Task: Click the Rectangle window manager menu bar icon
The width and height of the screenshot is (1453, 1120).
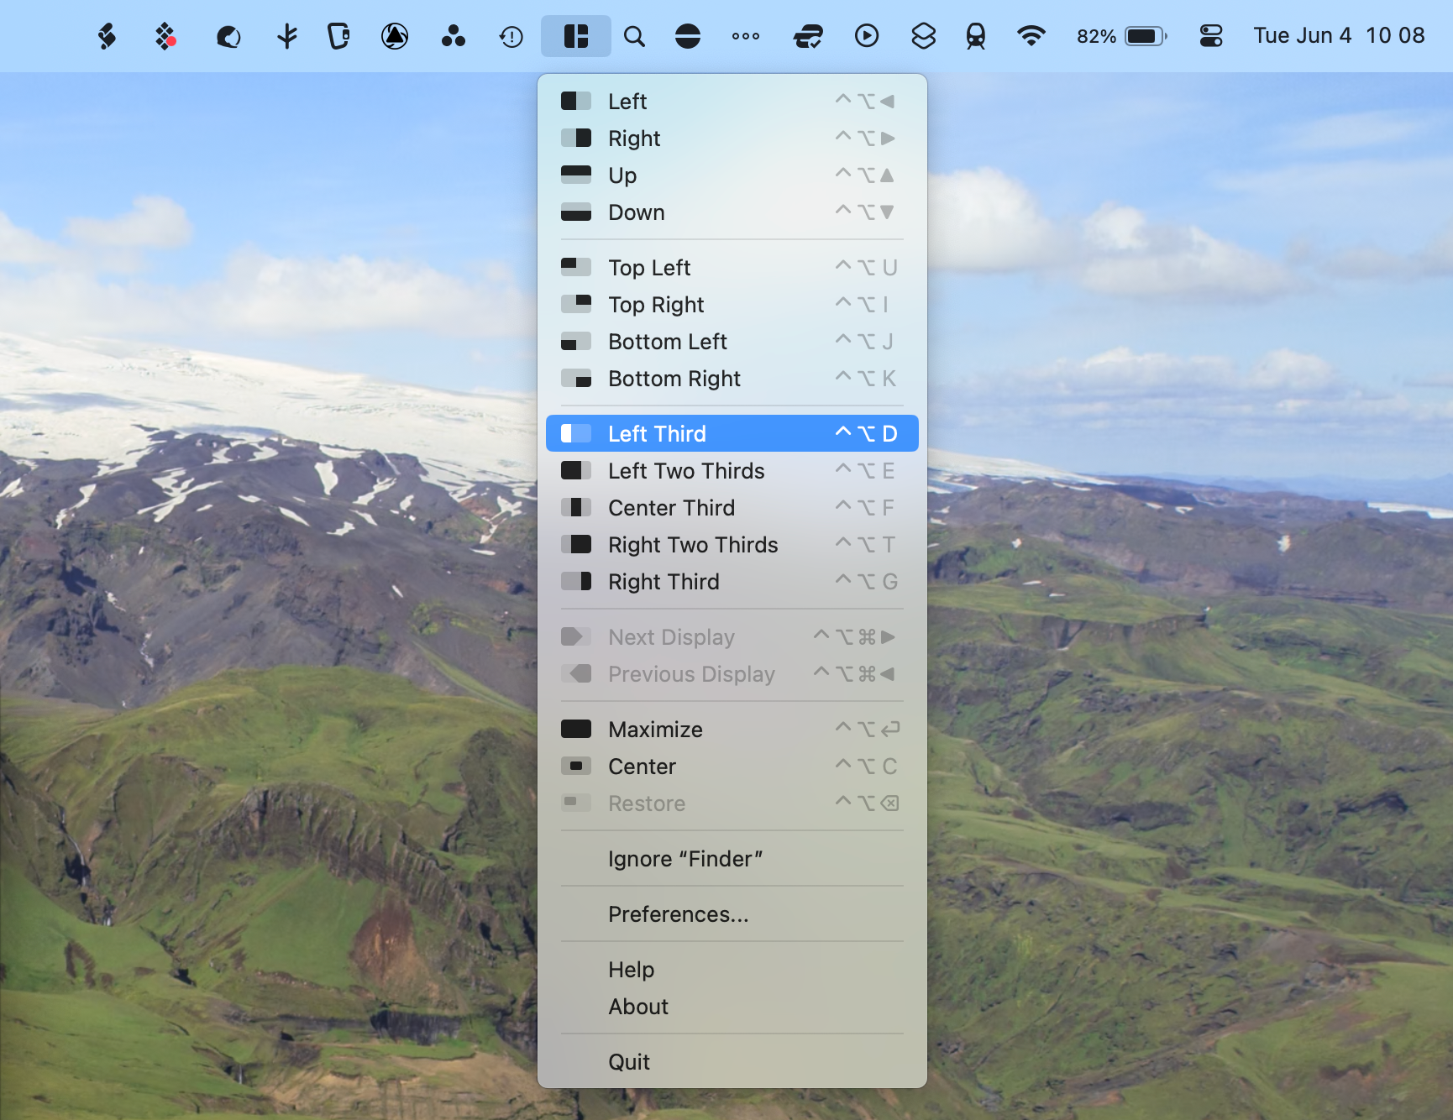Action: tap(575, 36)
